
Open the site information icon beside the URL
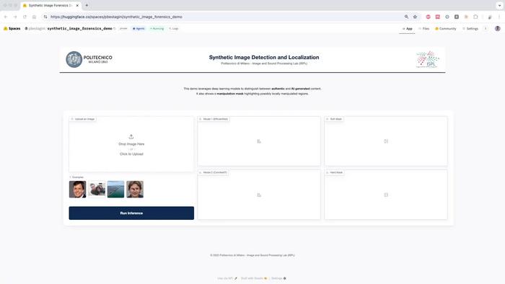[x=45, y=17]
